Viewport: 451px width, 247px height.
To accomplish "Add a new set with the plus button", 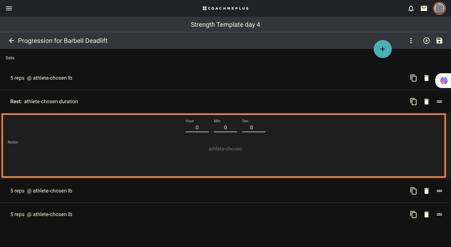I will 383,49.
